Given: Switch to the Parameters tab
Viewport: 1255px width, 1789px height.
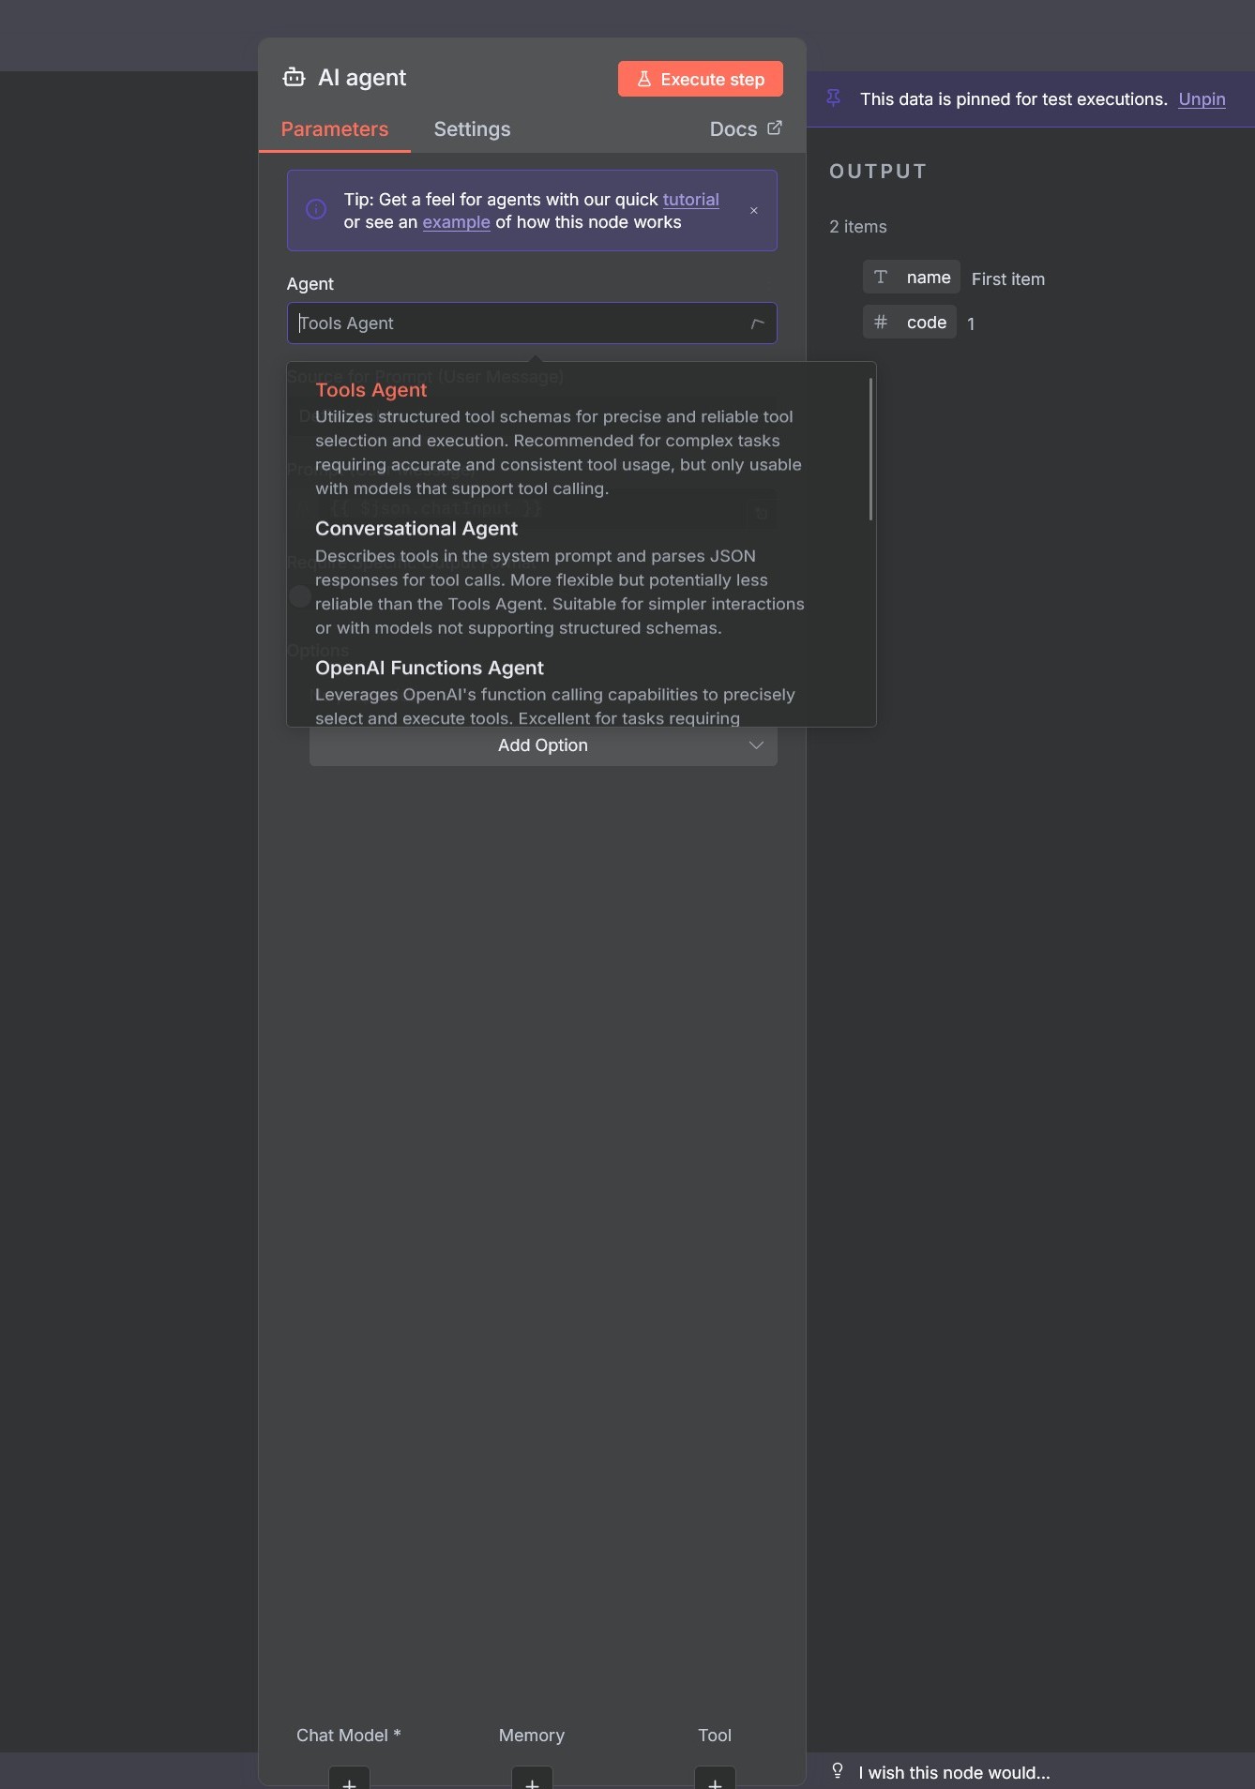Looking at the screenshot, I should click(334, 129).
